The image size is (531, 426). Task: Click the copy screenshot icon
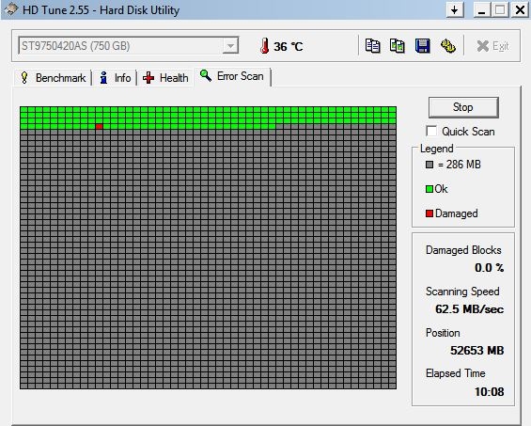(x=398, y=46)
